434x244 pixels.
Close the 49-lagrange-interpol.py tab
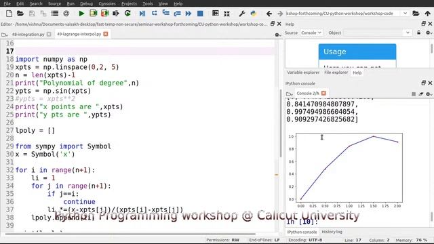[x=106, y=34]
